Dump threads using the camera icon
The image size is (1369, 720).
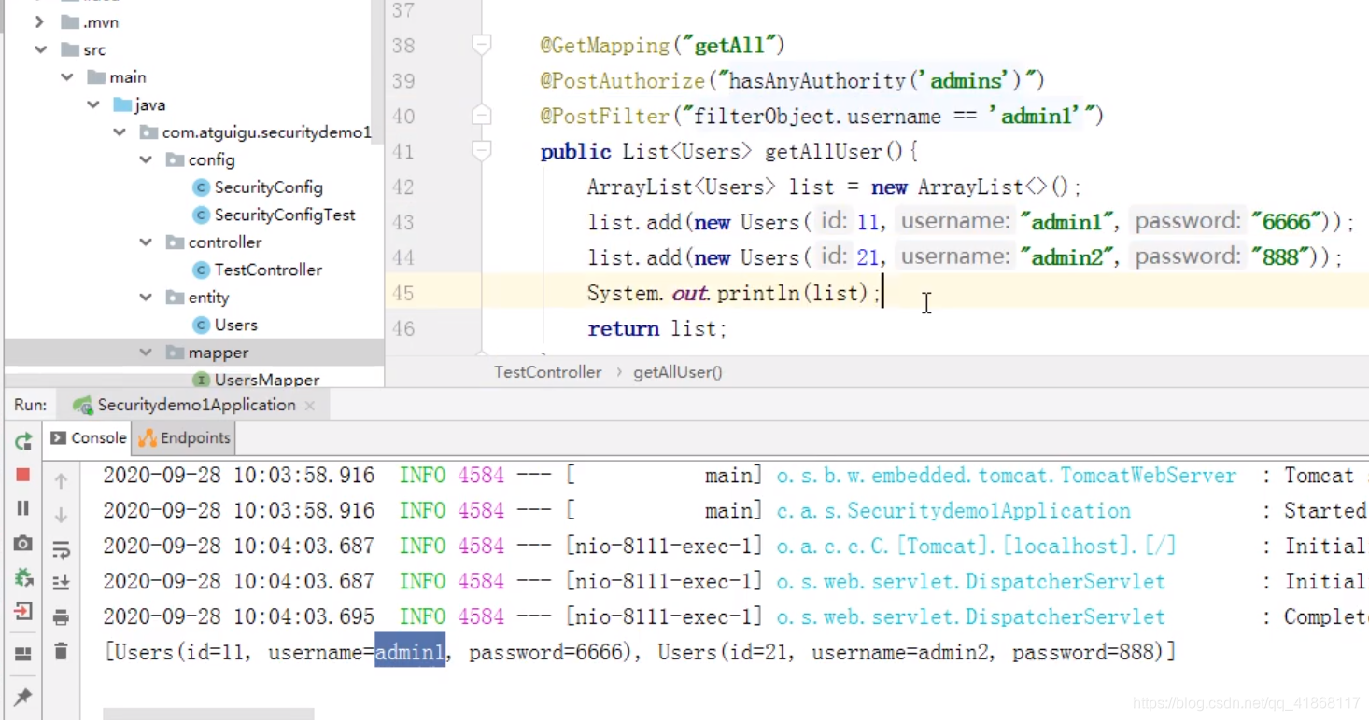pos(23,543)
